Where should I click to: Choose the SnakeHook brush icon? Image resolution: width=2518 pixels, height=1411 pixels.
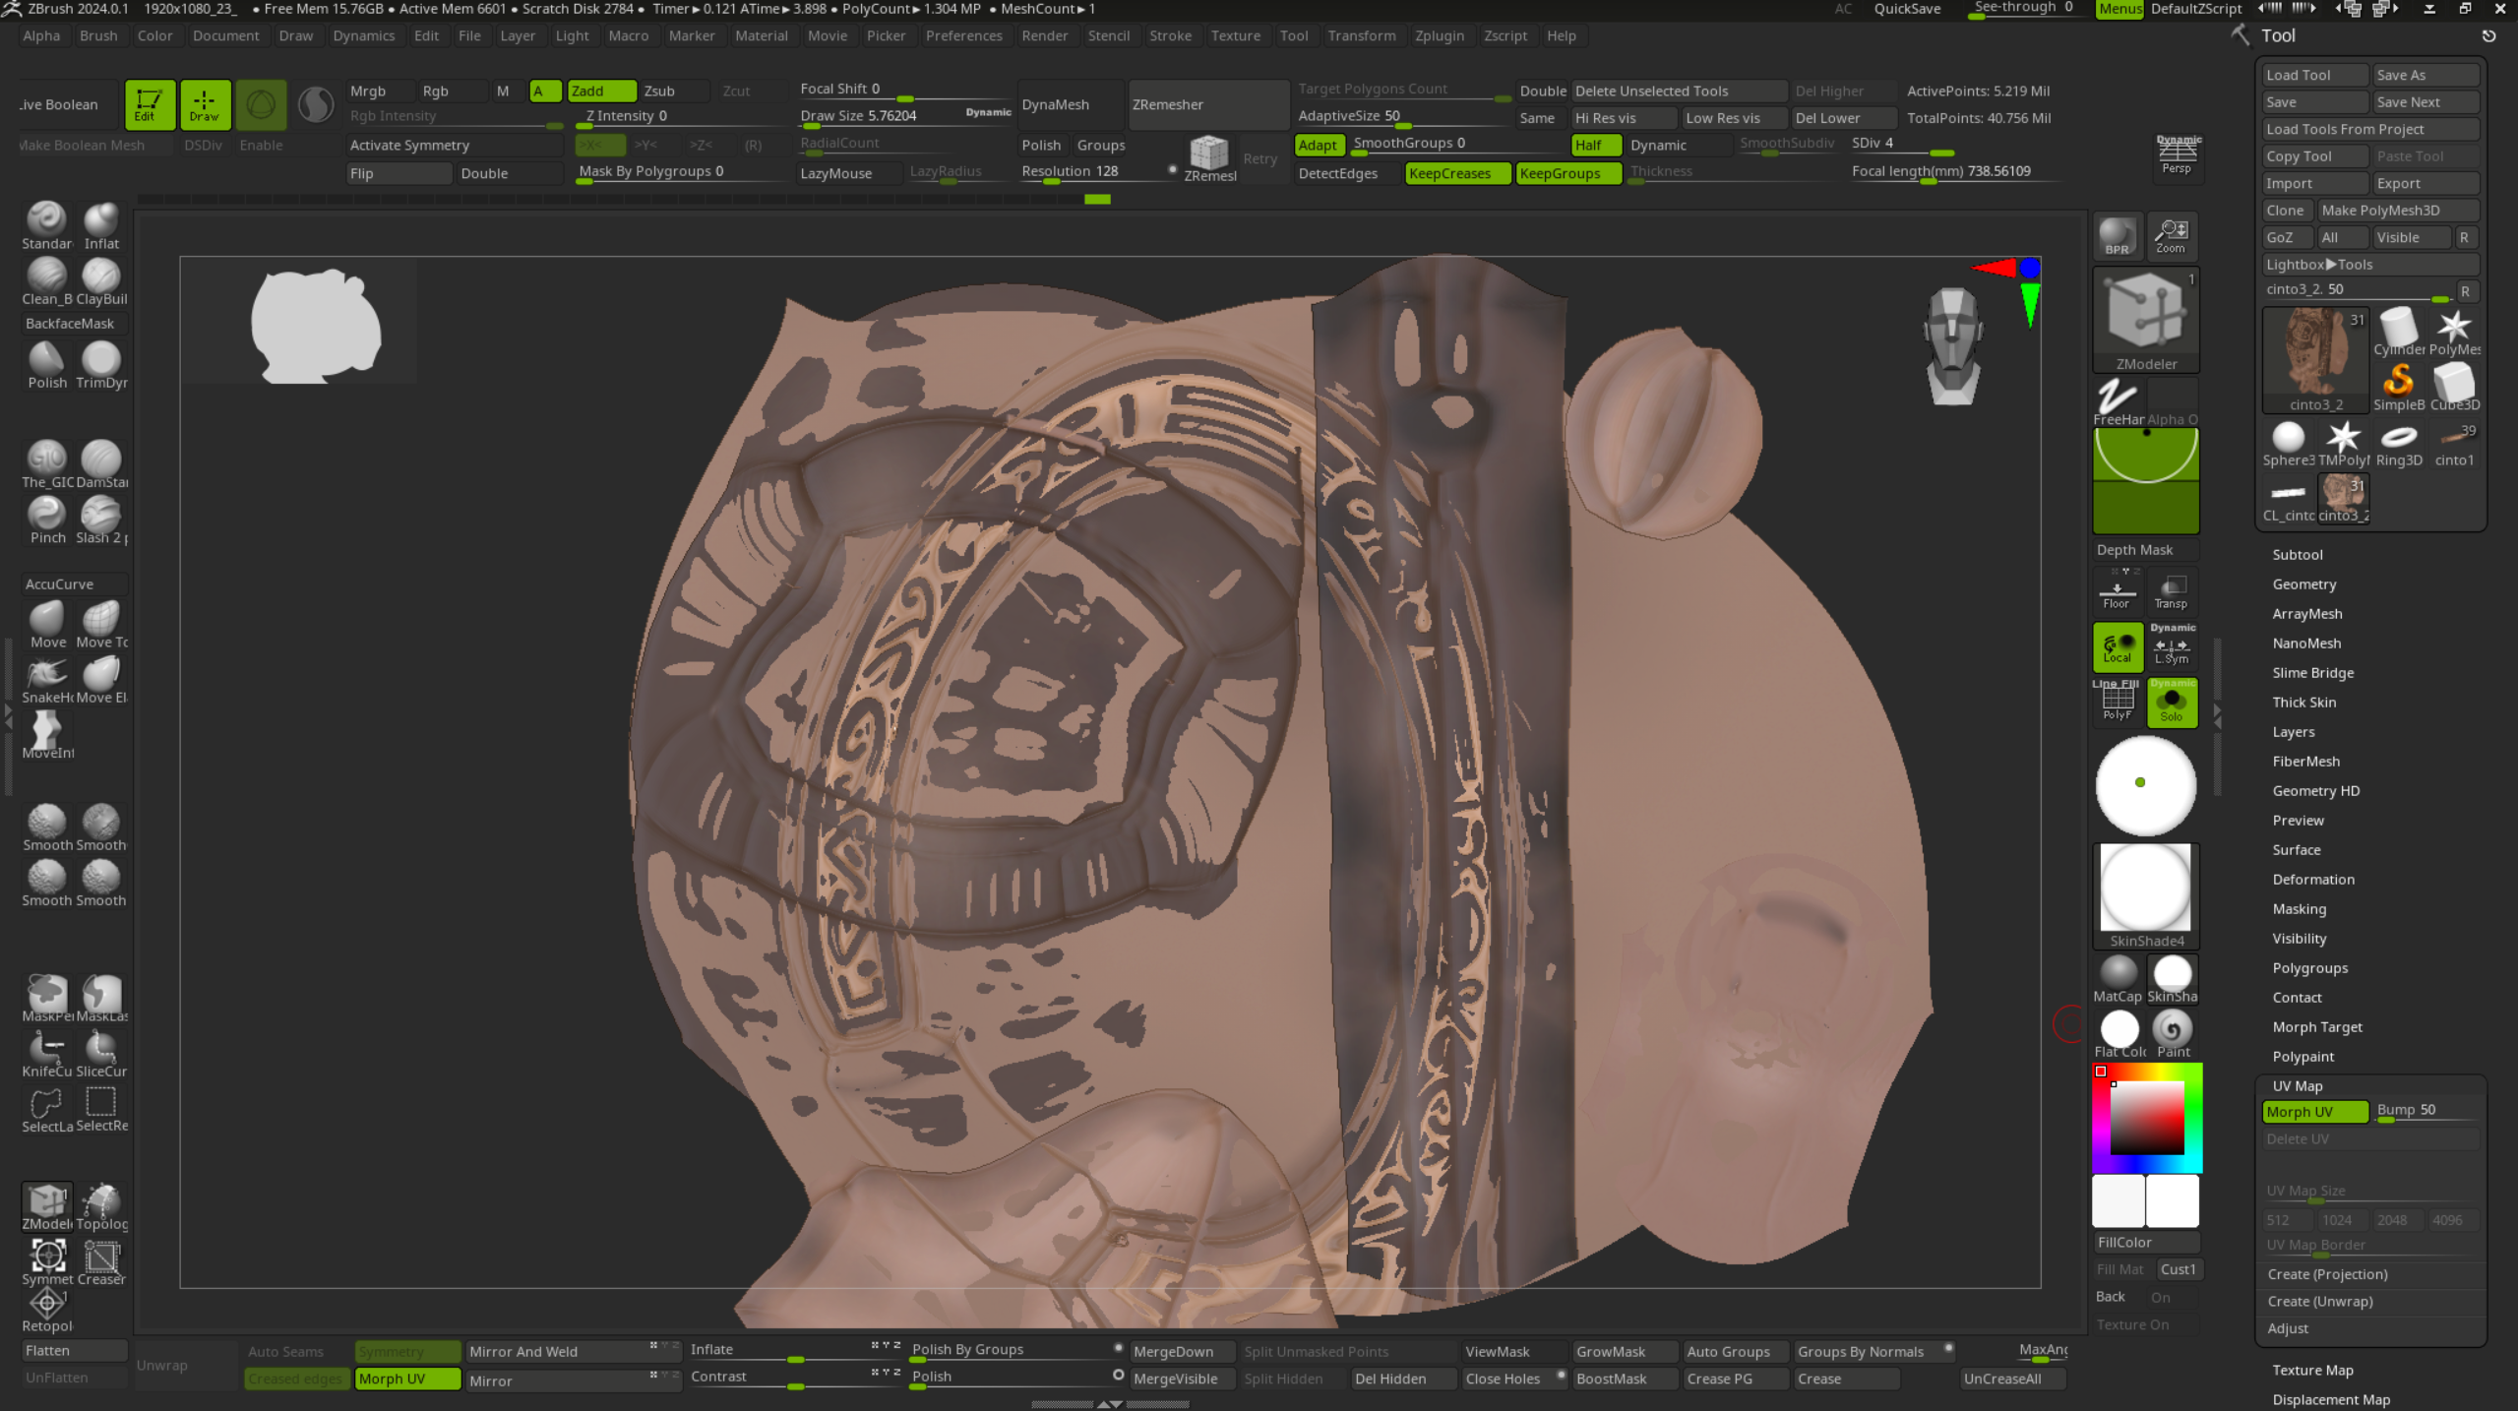(x=46, y=675)
